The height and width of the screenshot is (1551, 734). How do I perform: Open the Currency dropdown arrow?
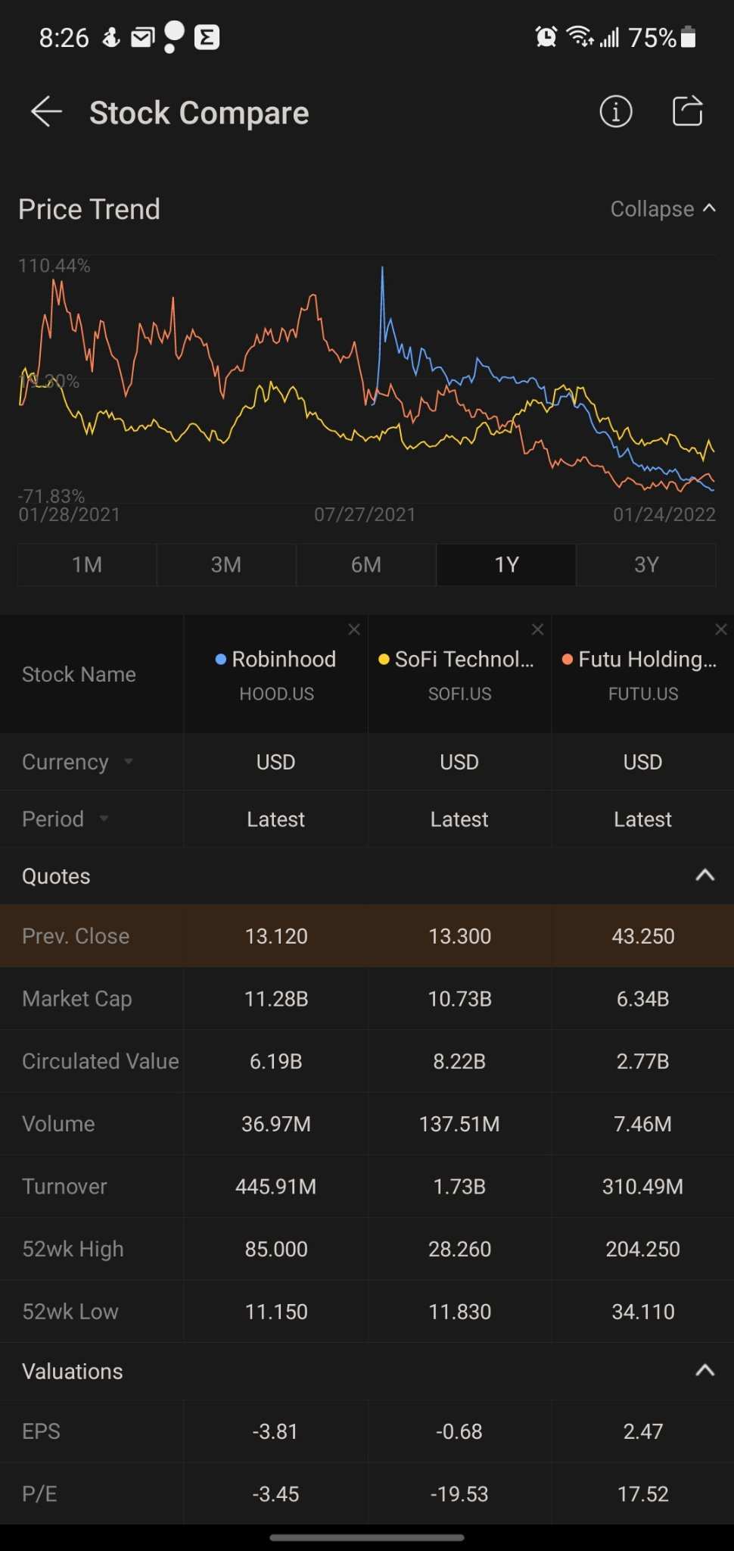(129, 761)
